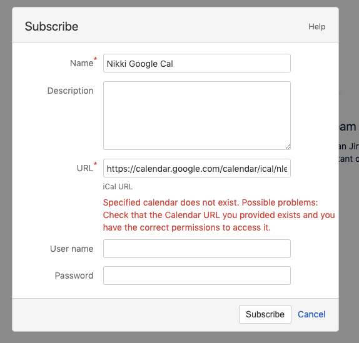This screenshot has width=359, height=343.
Task: Click the Password label
Action: (74, 276)
